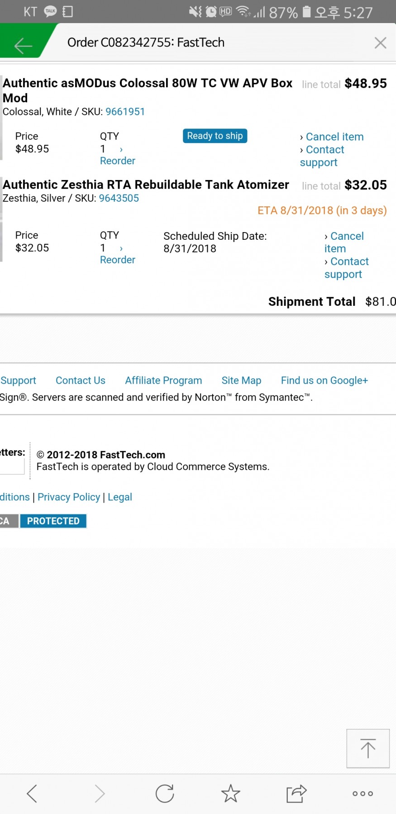Image resolution: width=396 pixels, height=814 pixels.
Task: Open the three-dot more options menu
Action: (363, 793)
